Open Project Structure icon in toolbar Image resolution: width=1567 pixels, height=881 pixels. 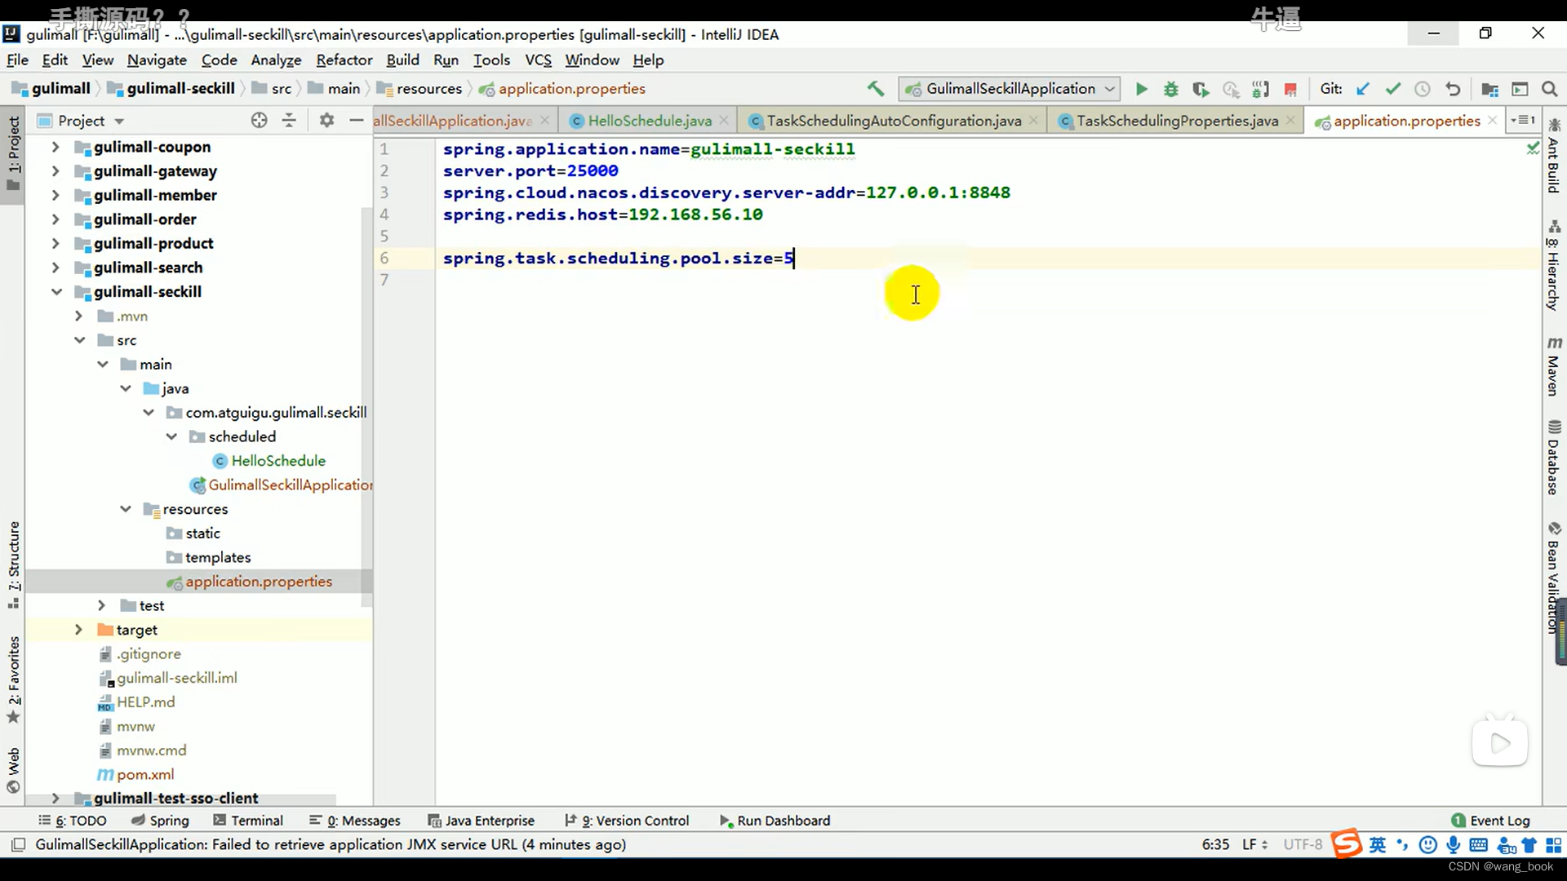(x=1489, y=89)
